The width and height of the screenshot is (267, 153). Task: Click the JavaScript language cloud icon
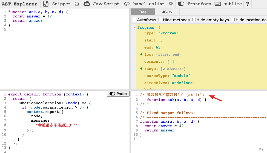pyautogui.click(x=87, y=4)
